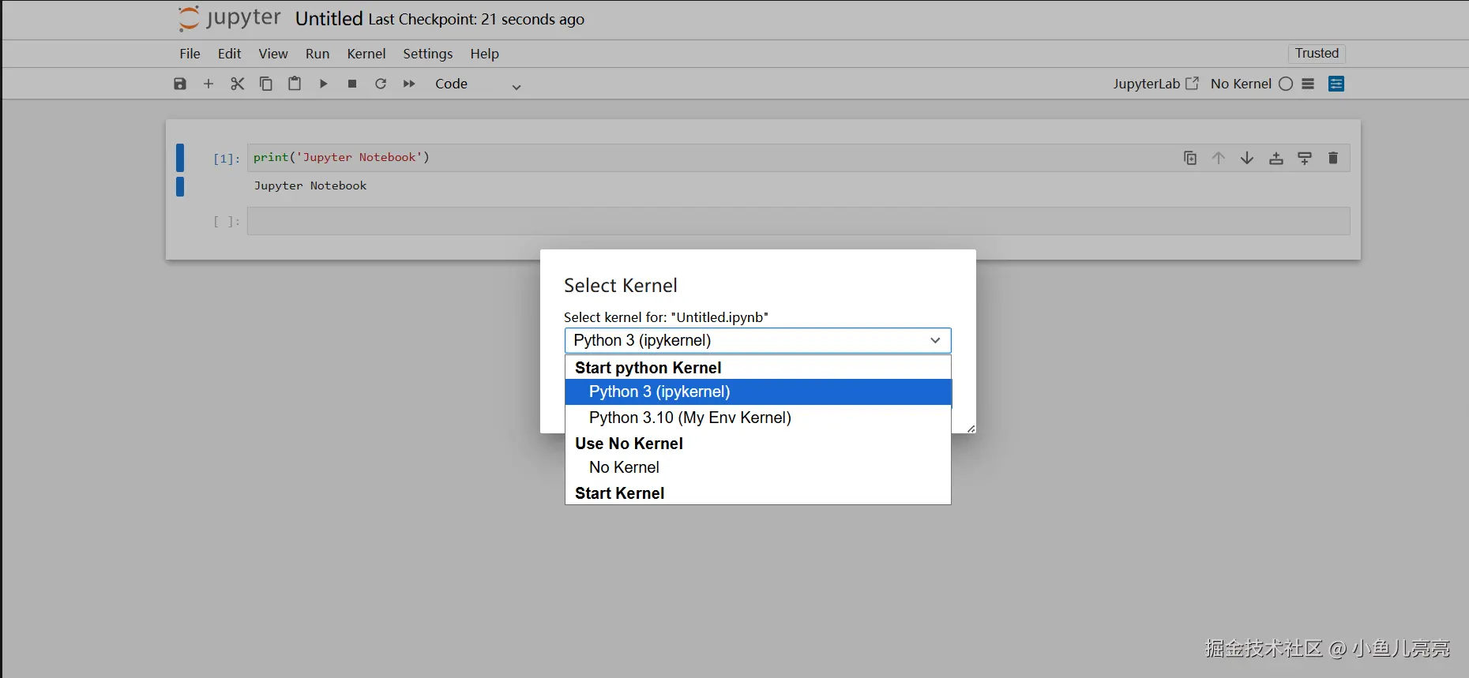Viewport: 1469px width, 678px height.
Task: Duplicate the cell with the cell copy icon
Action: tap(1190, 158)
